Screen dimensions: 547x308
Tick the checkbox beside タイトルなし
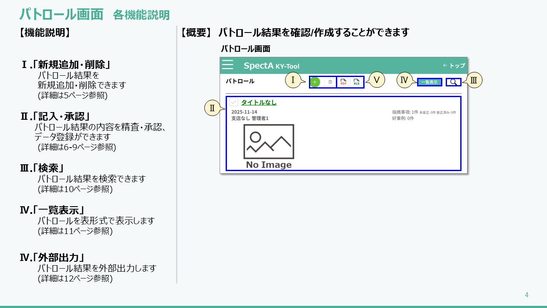234,102
